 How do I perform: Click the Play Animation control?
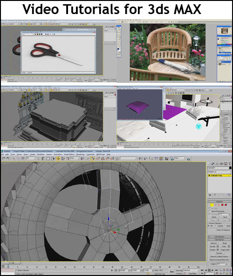209,270
